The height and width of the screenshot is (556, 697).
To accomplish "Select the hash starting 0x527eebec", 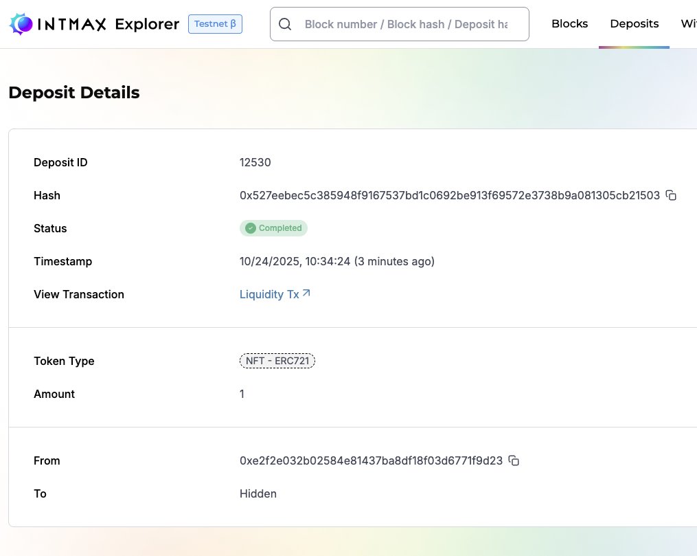I will click(449, 195).
